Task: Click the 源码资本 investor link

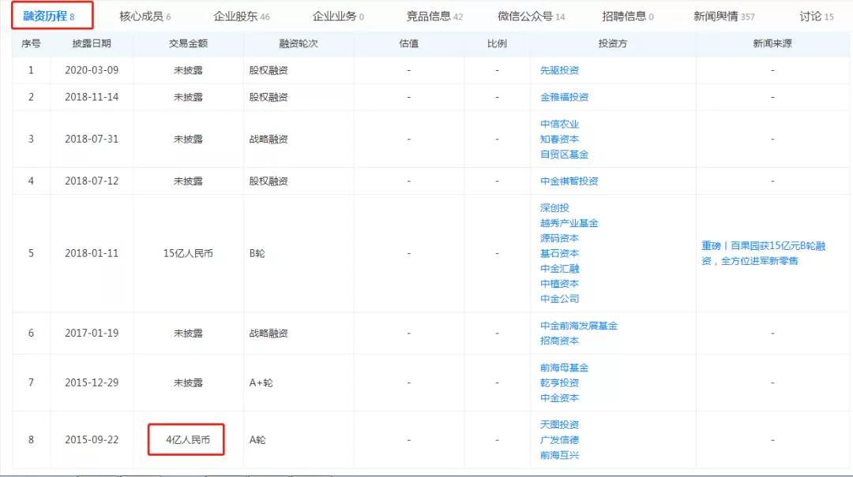Action: coord(559,238)
